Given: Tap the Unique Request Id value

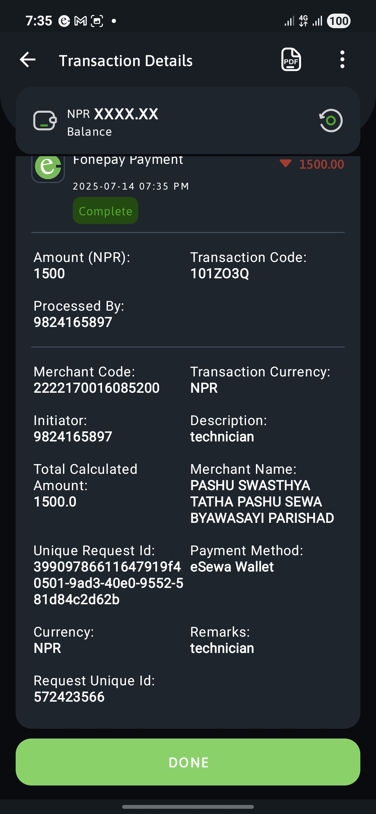Looking at the screenshot, I should tap(108, 583).
